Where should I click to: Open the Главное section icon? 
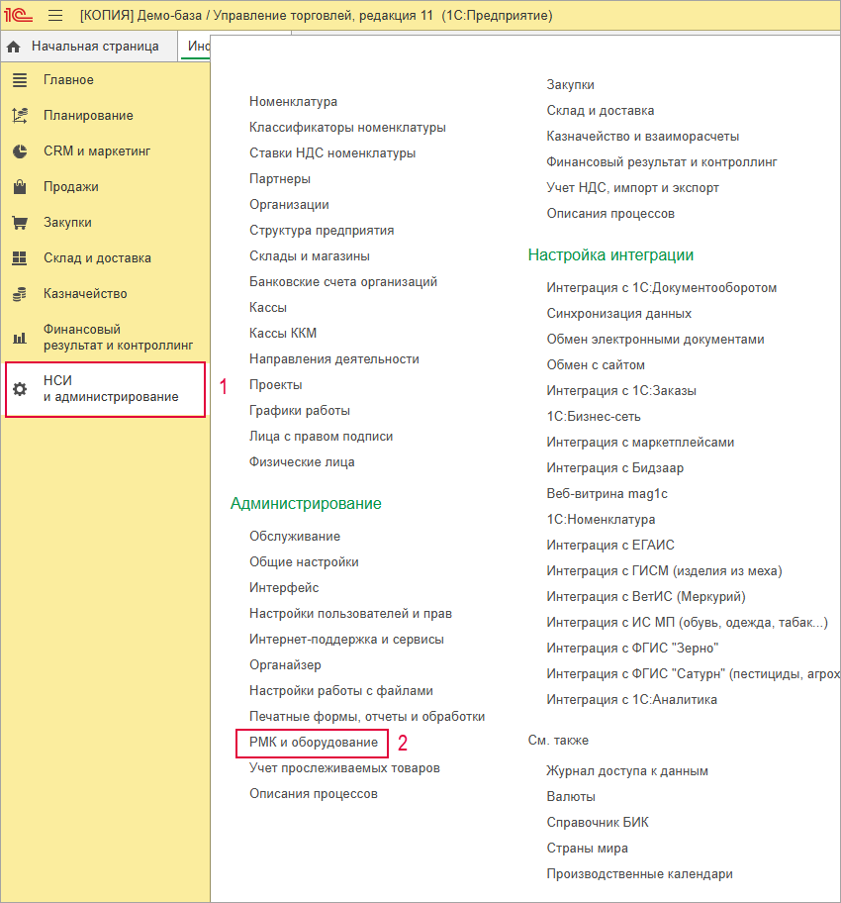pyautogui.click(x=19, y=80)
